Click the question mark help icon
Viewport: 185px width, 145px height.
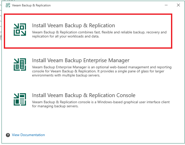coord(8,135)
